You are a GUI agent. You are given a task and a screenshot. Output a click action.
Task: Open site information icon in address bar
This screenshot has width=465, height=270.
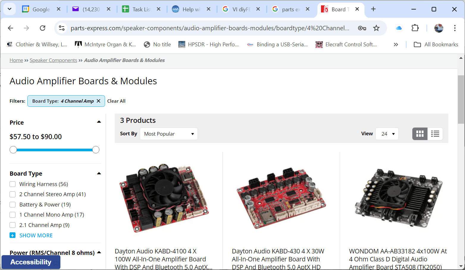coord(62,28)
